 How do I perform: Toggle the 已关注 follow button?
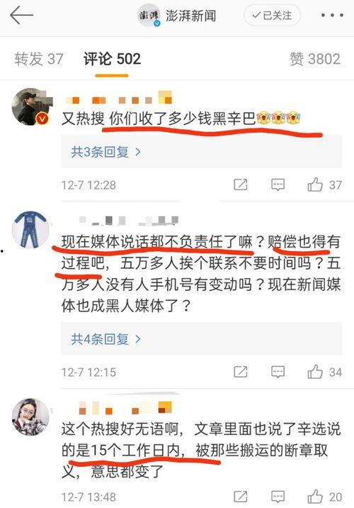(272, 15)
